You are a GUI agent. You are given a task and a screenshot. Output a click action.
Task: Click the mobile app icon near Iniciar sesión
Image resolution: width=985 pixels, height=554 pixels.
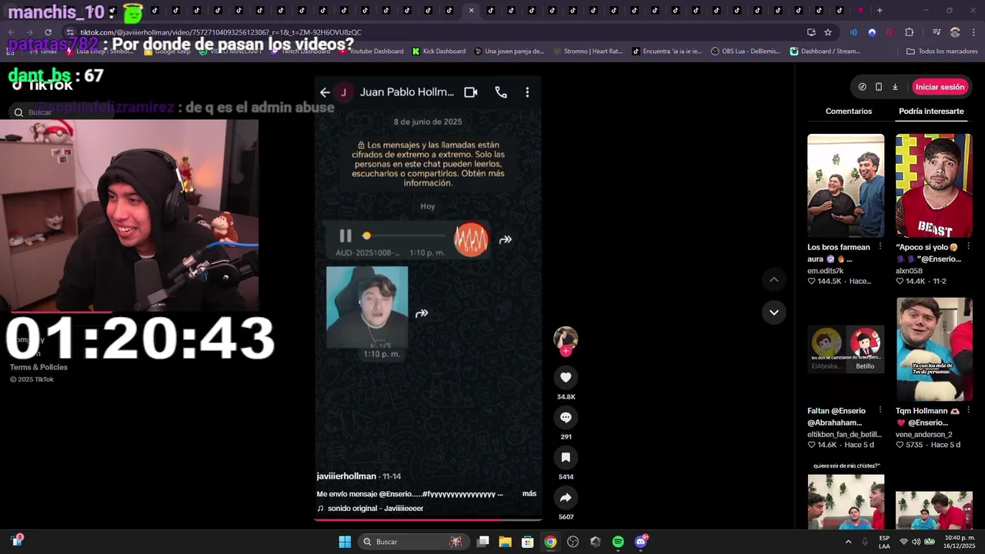click(879, 87)
